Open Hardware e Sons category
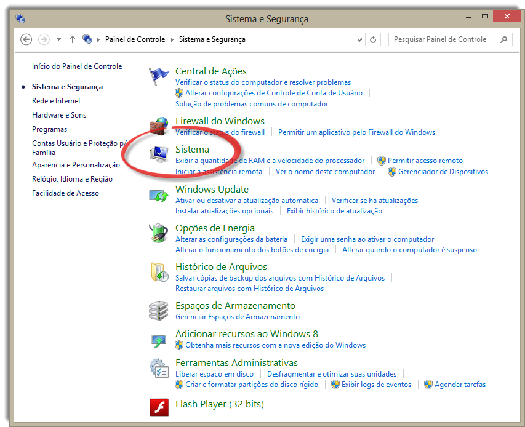 [59, 115]
